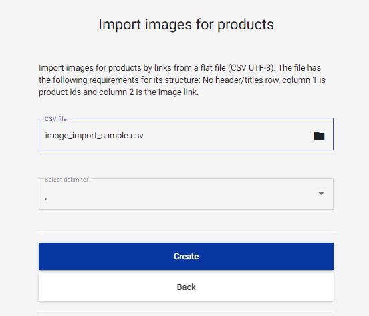Click the divider line above Create
Image resolution: width=369 pixels, height=316 pixels.
186,232
